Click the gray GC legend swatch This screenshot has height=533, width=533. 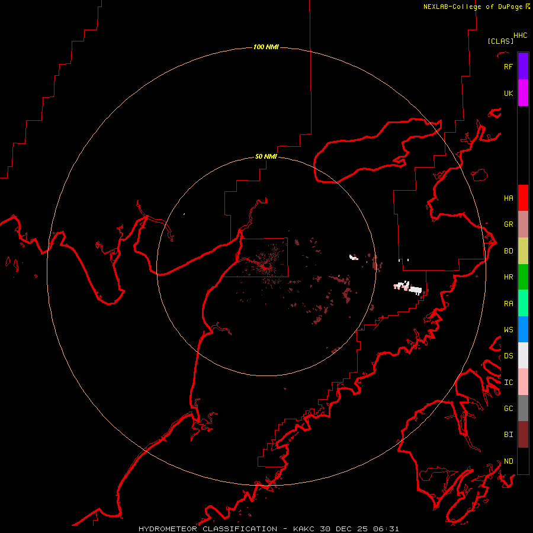coord(523,408)
